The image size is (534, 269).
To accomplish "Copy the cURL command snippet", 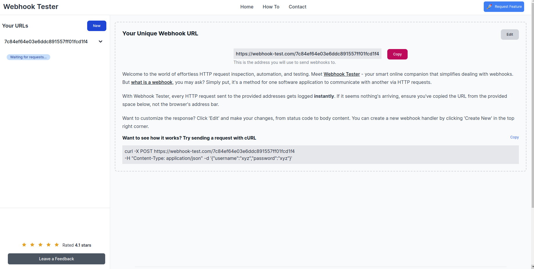I will click(x=514, y=137).
